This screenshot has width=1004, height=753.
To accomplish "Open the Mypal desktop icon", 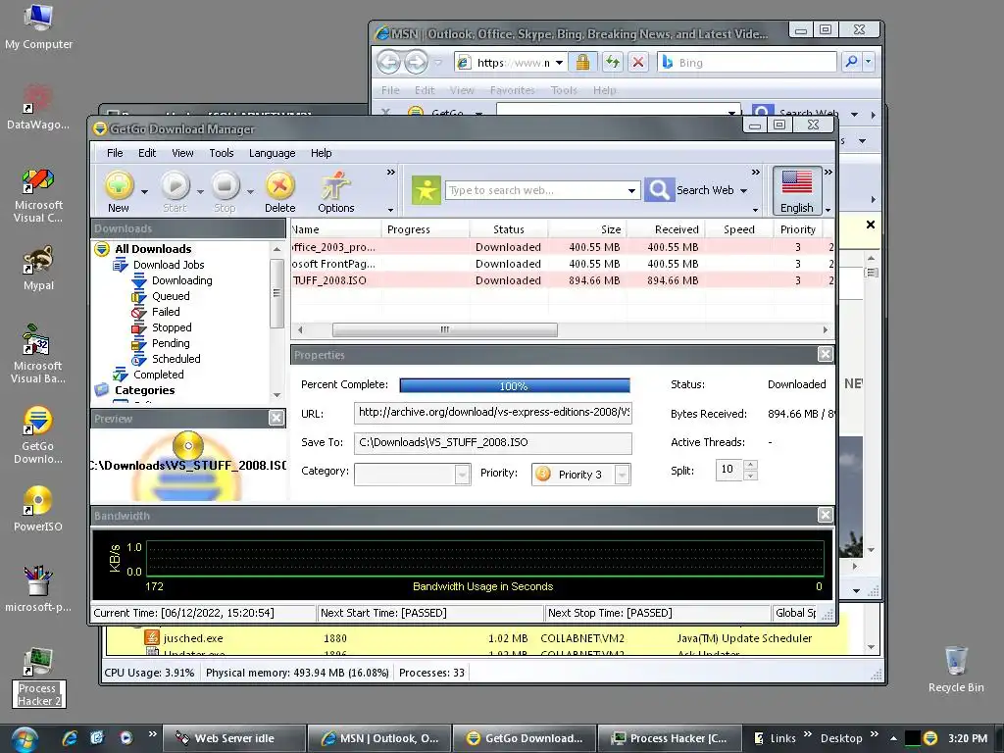I will (38, 268).
